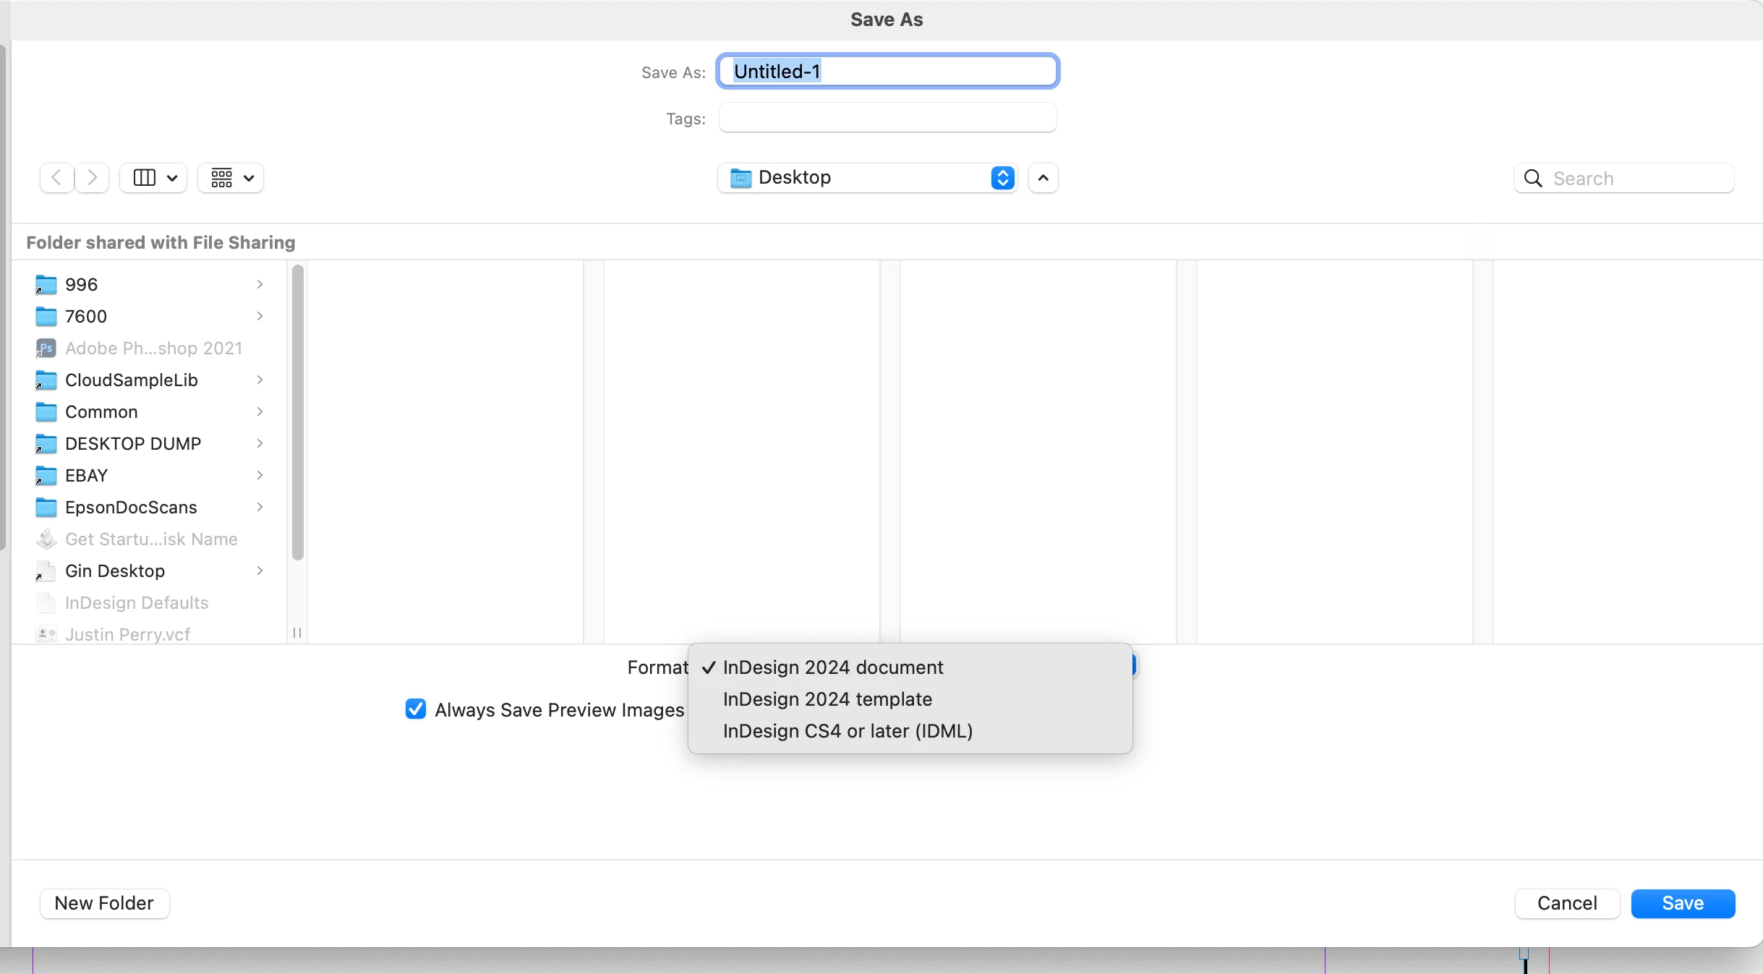
Task: Click into the Tags input field
Action: 887,118
